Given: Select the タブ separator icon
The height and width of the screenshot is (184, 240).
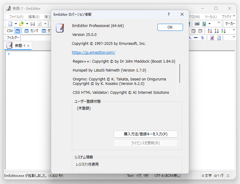Looking at the screenshot, I should pos(44,31).
